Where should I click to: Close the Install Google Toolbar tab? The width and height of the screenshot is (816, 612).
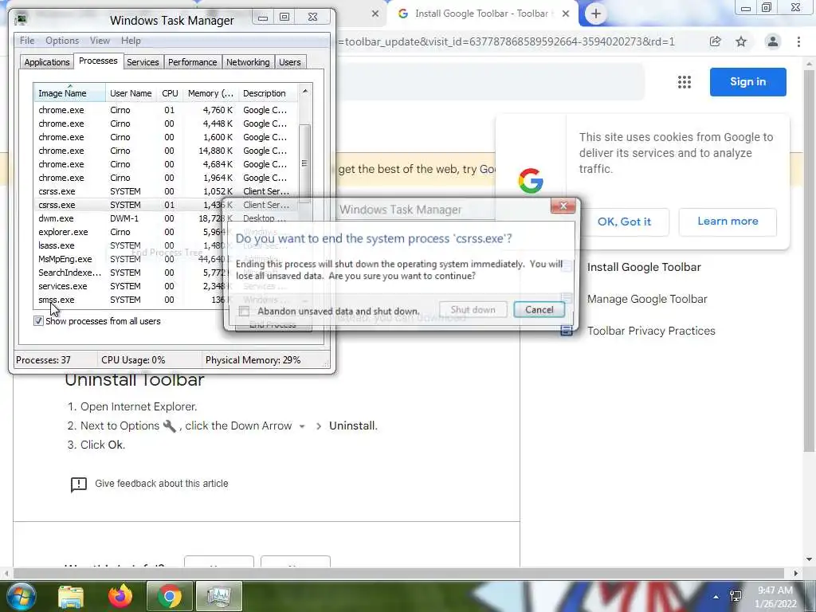[x=566, y=14]
